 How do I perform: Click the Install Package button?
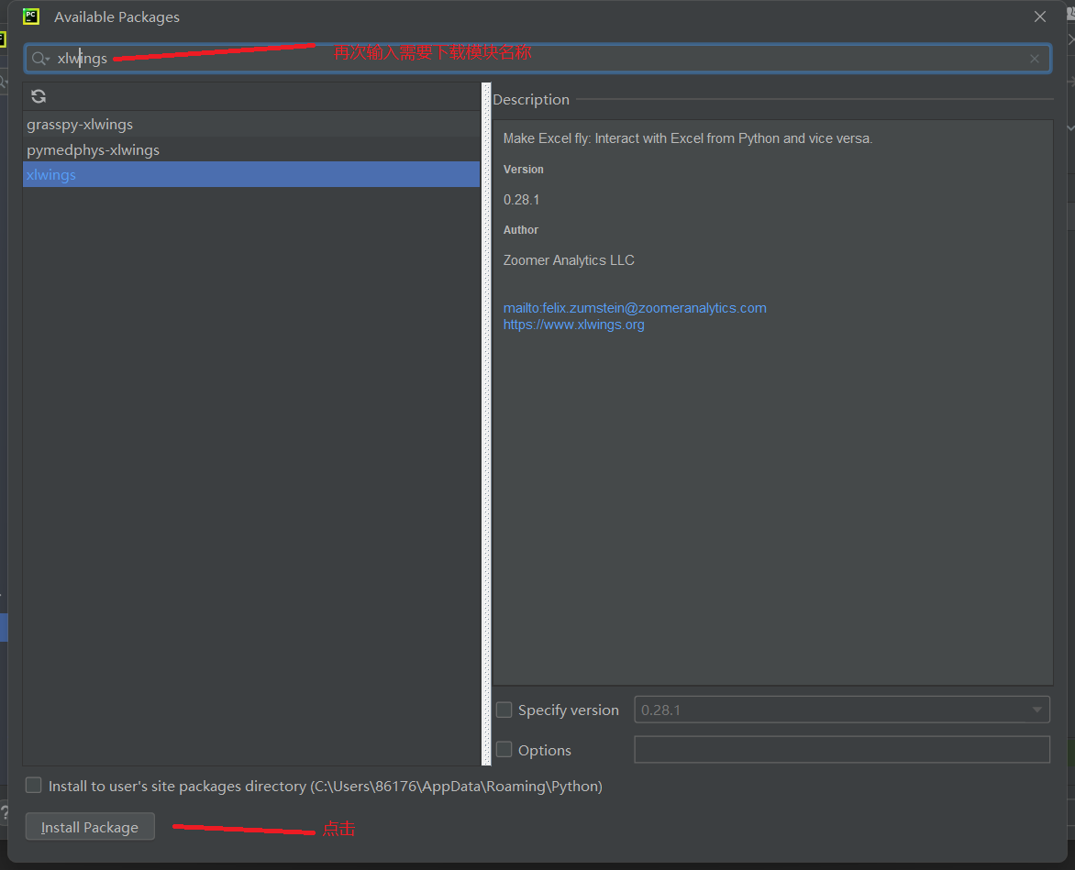[x=90, y=827]
